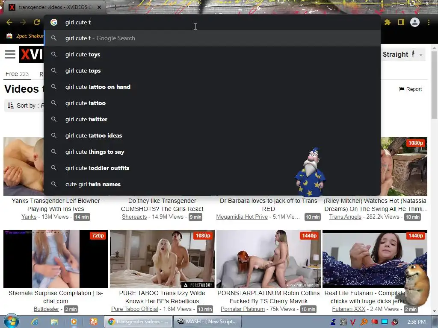Pick the 'girl cute tattoo' suggestion
The image size is (438, 328).
tap(212, 103)
